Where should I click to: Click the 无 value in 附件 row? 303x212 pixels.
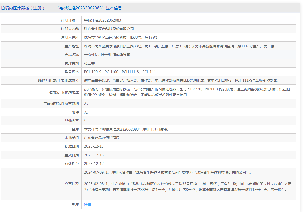(86, 112)
